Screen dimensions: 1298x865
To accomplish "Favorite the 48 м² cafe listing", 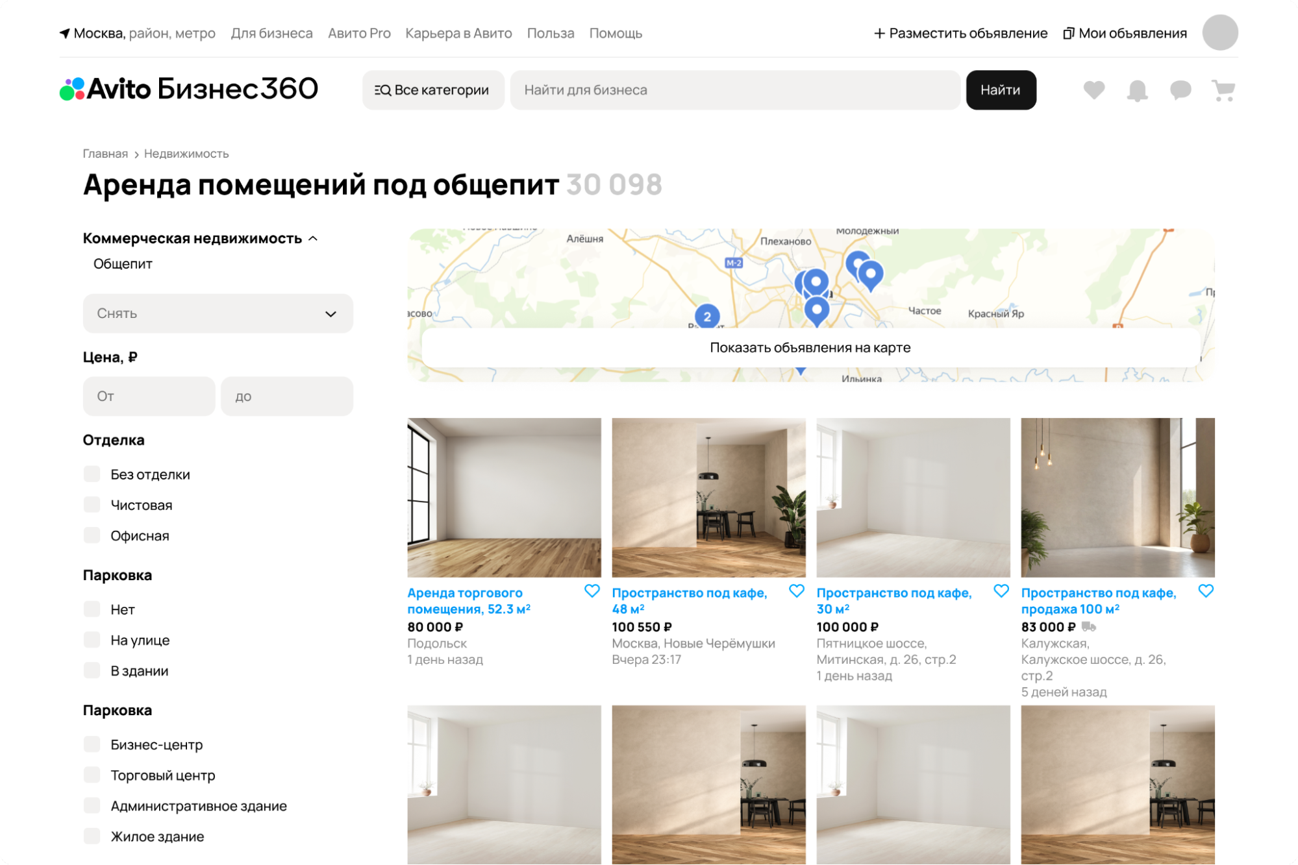I will [x=796, y=591].
